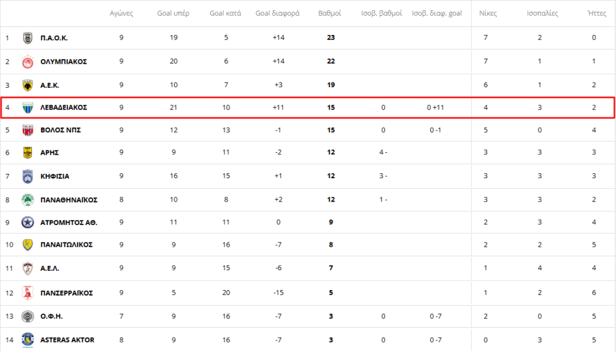This screenshot has width=616, height=352.
Task: Click the Παναθηναϊκός green clover logo
Action: [x=27, y=199]
